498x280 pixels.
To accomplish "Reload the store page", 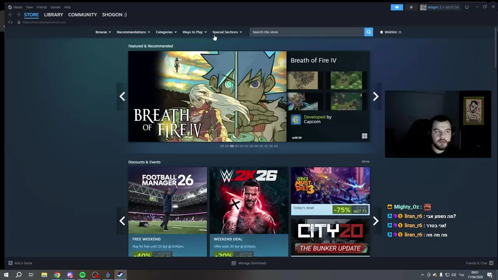I will [x=11, y=22].
